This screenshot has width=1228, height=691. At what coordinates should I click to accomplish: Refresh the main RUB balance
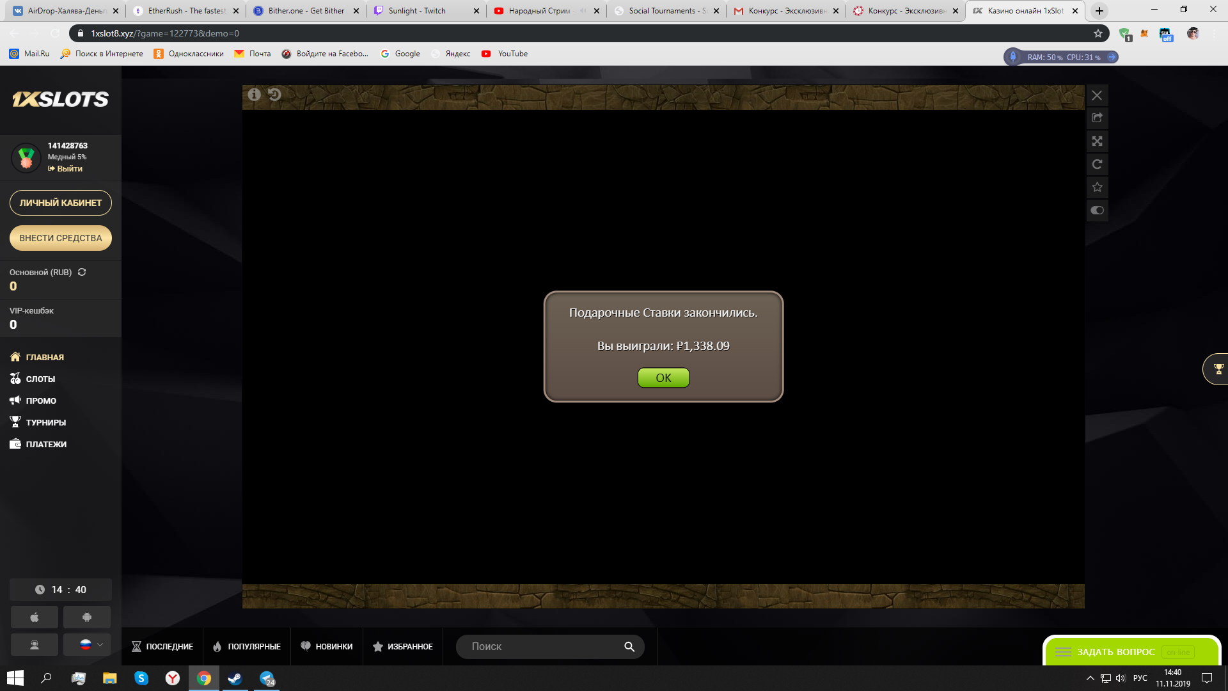click(82, 272)
